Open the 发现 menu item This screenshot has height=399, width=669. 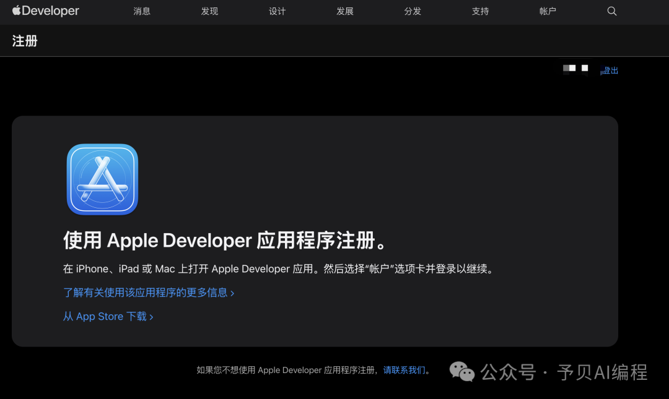[x=209, y=11]
